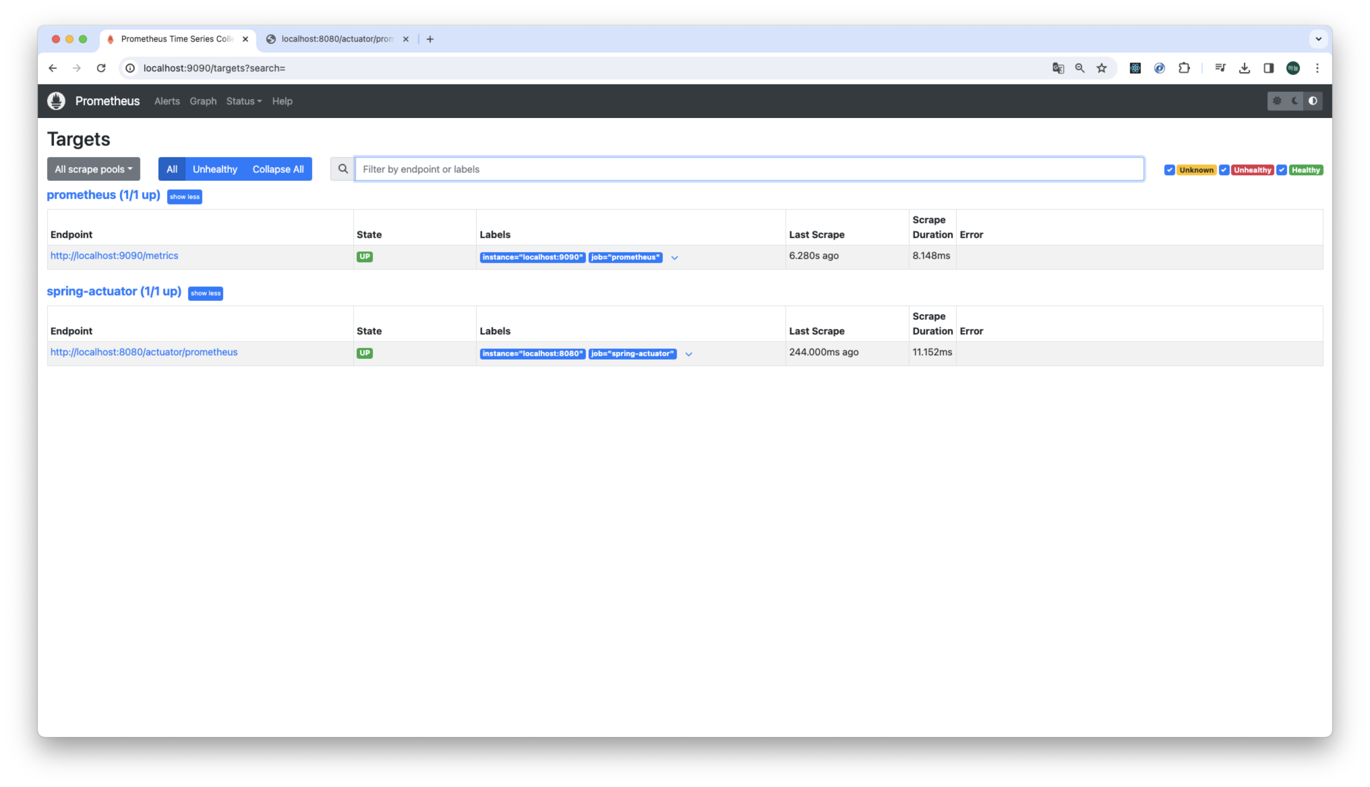Click the zoom magnifier icon in the address bar
Viewport: 1370px width, 787px height.
click(1079, 68)
